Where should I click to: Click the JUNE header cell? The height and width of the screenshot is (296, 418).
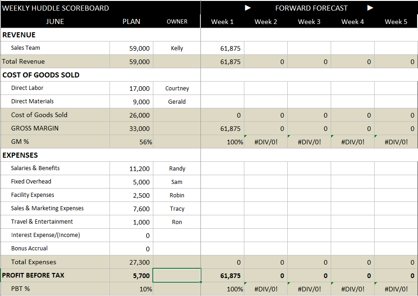55,21
